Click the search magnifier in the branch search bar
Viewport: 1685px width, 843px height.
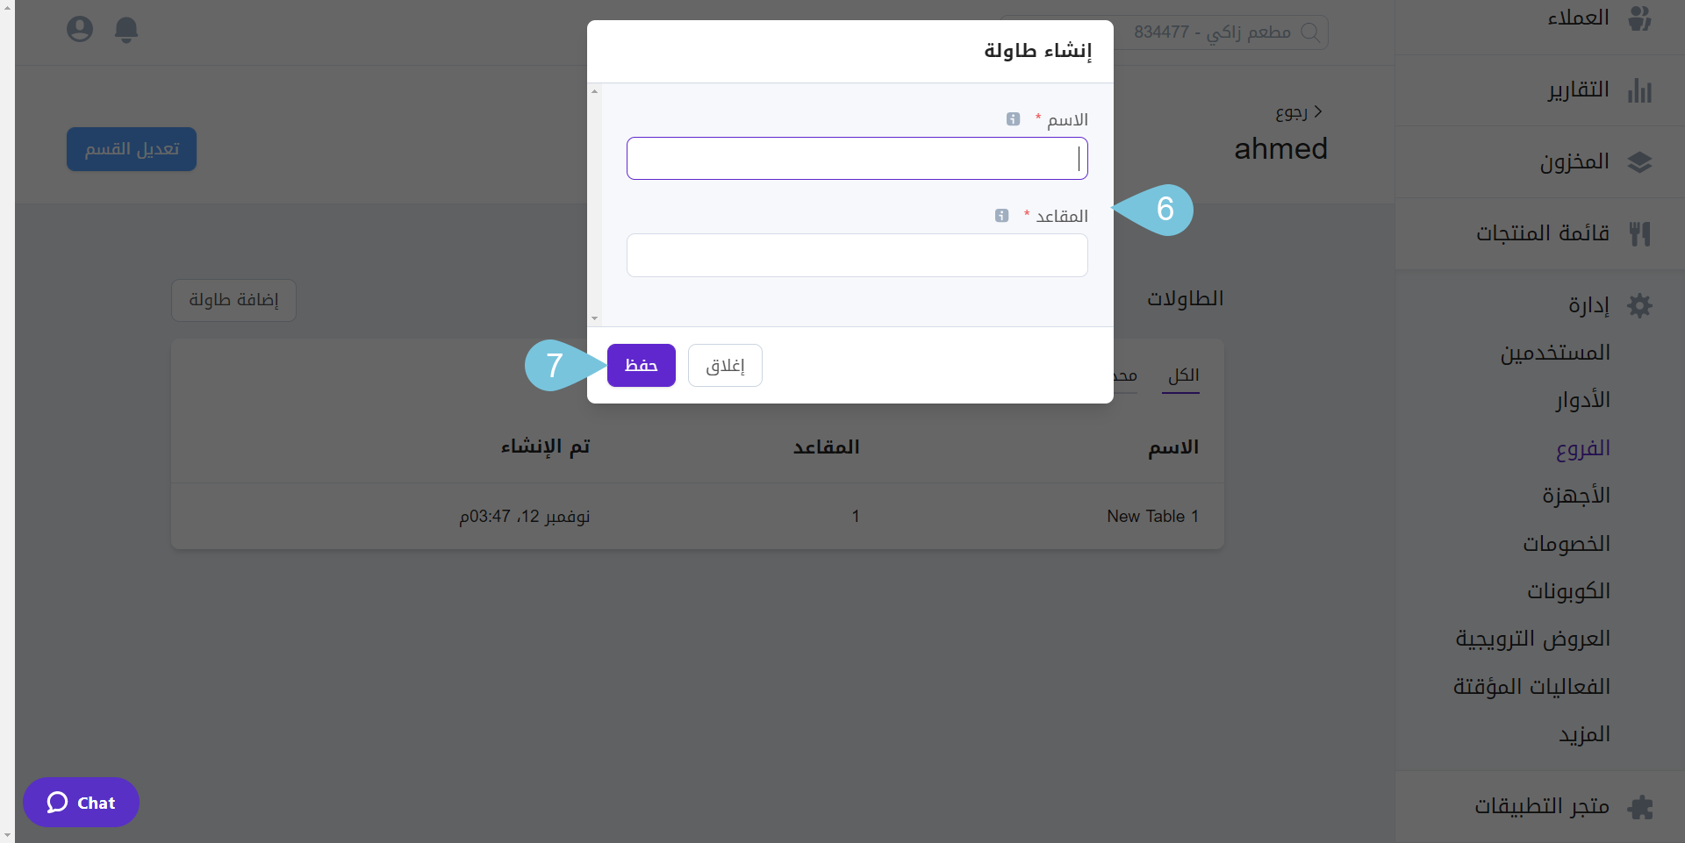pos(1312,32)
